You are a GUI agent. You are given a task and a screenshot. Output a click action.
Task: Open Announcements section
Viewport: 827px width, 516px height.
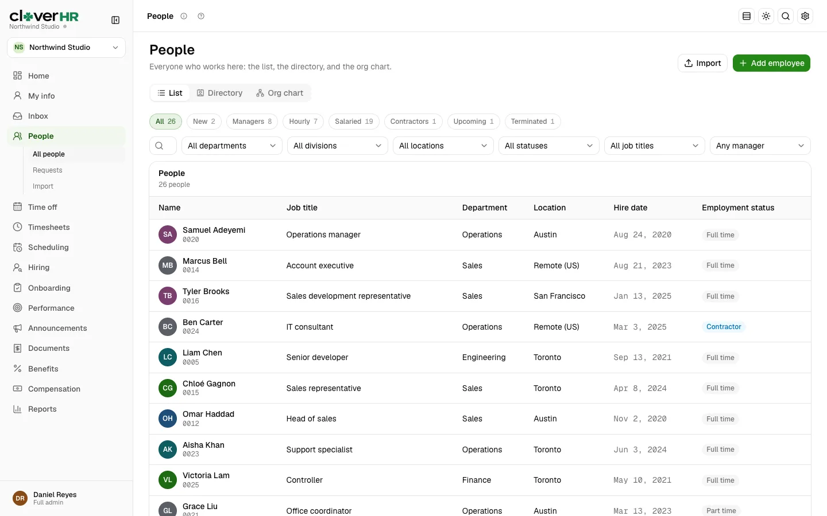point(66,328)
